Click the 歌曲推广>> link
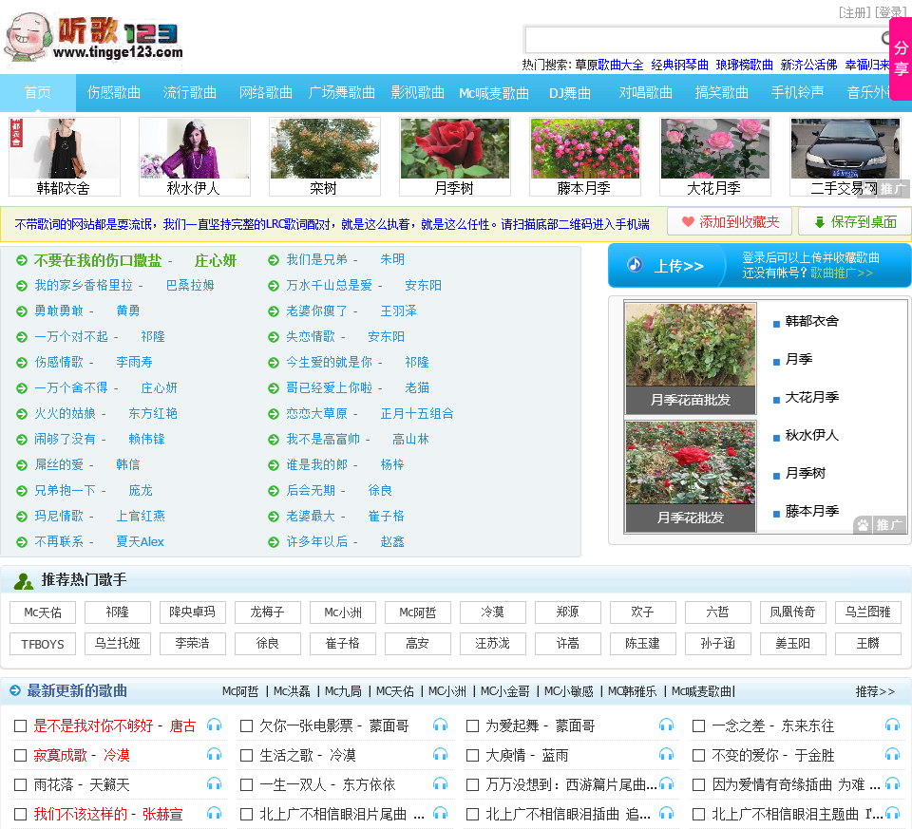 pos(842,273)
